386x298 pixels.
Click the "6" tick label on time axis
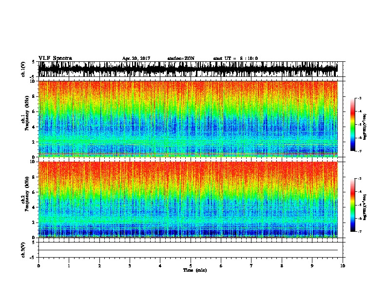coord(221,266)
